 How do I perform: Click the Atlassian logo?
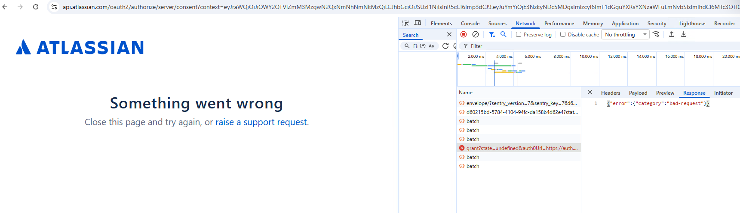pos(80,48)
